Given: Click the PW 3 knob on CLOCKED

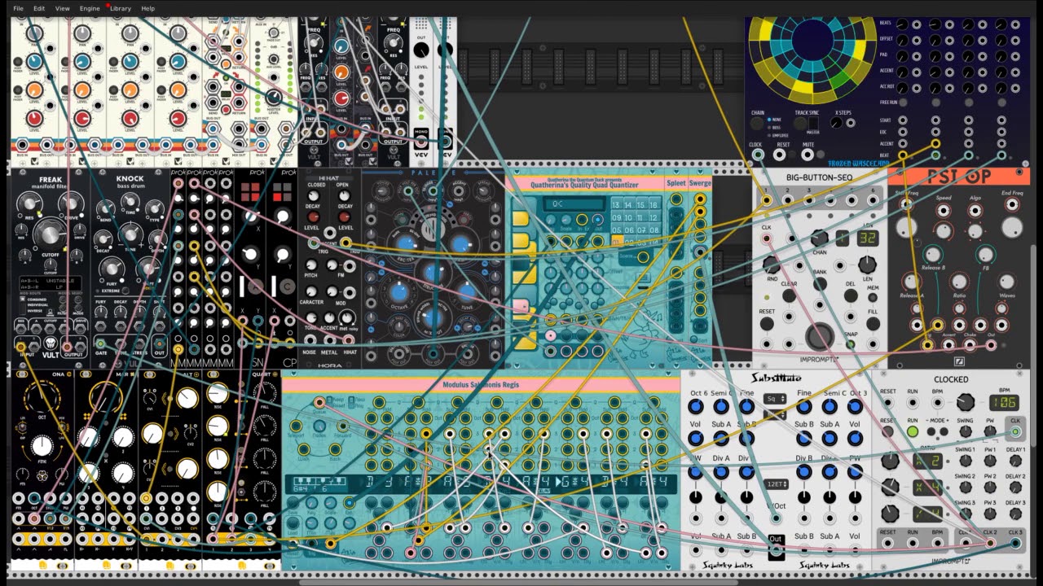Looking at the screenshot, I should (x=991, y=514).
